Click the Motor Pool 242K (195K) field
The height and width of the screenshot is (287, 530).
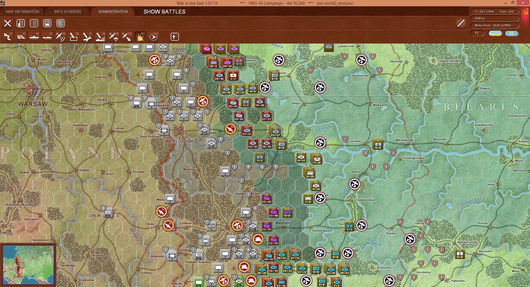click(x=494, y=25)
